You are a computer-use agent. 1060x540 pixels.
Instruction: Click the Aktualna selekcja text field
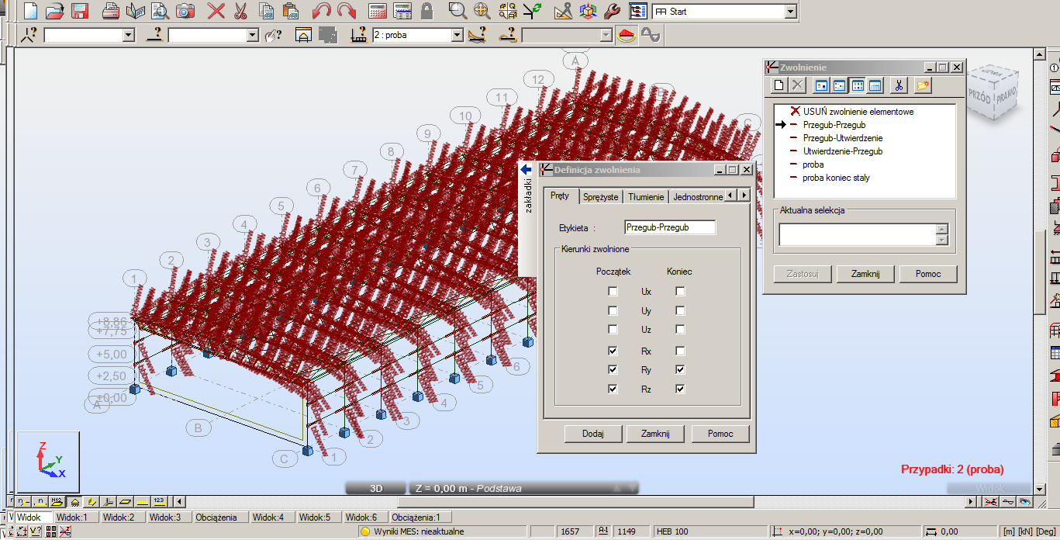[858, 234]
